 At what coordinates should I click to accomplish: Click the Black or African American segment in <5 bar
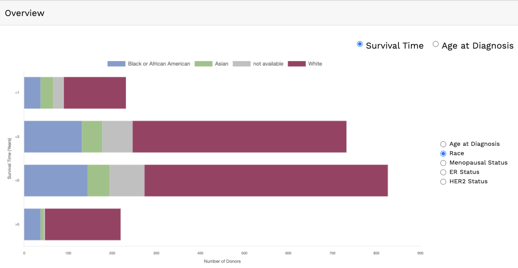[x=55, y=181]
